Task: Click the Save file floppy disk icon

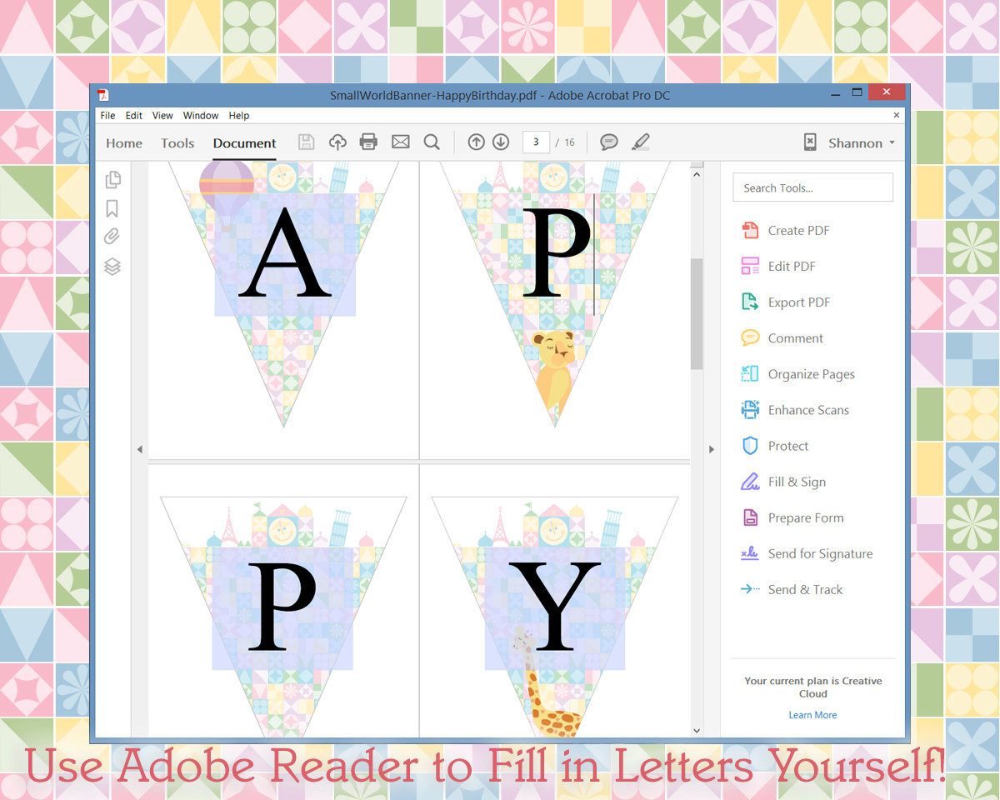Action: pyautogui.click(x=307, y=142)
